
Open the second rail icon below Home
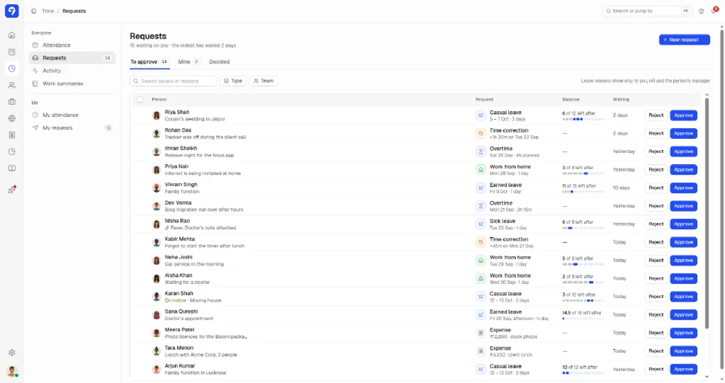click(x=11, y=52)
